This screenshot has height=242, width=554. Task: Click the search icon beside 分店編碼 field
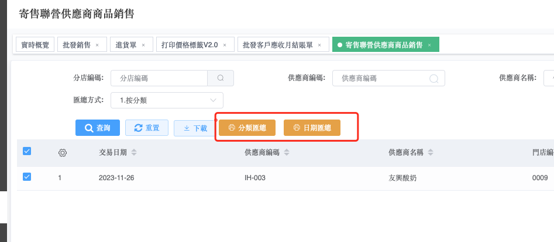point(221,78)
